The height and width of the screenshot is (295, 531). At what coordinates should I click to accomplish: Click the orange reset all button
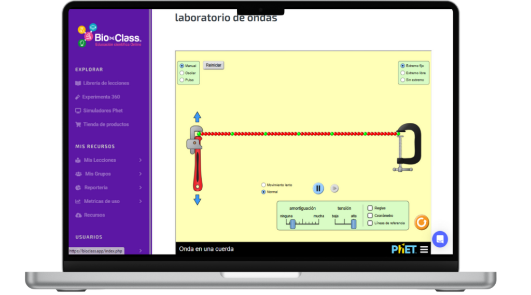coord(421,222)
